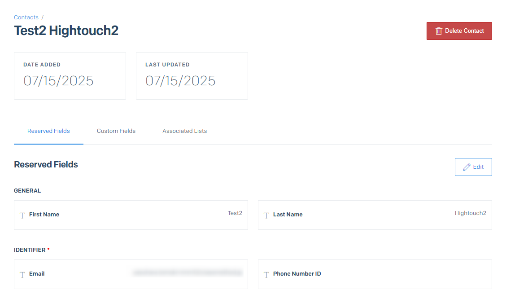Viewport: 506px width, 290px height.
Task: Click the trash can icon on Delete Contact
Action: [x=439, y=31]
